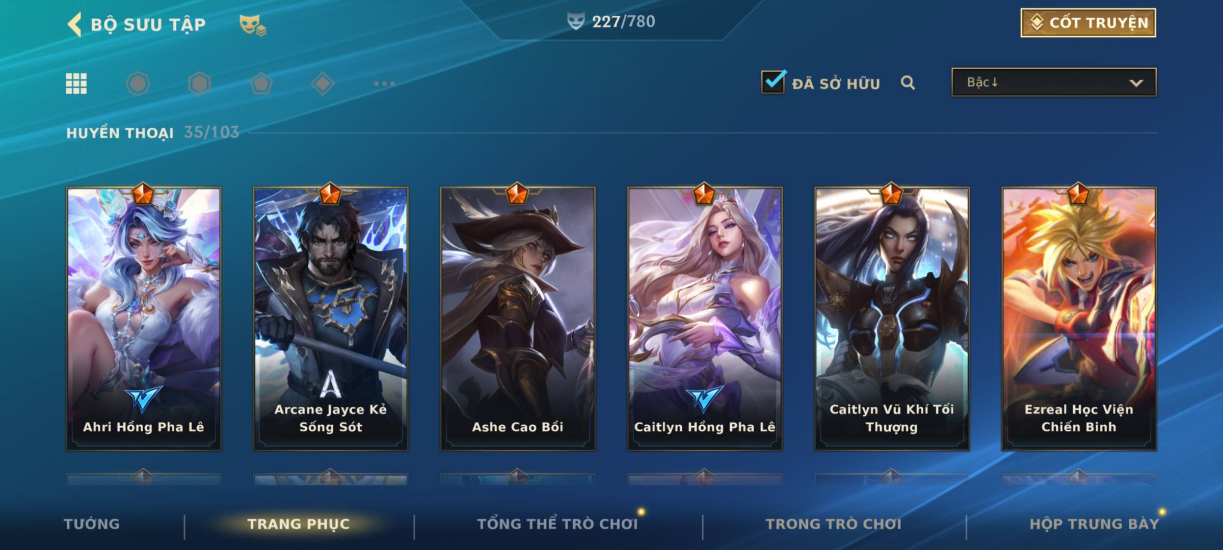Expand the Bậc sort dropdown
The width and height of the screenshot is (1223, 550).
click(x=1054, y=82)
